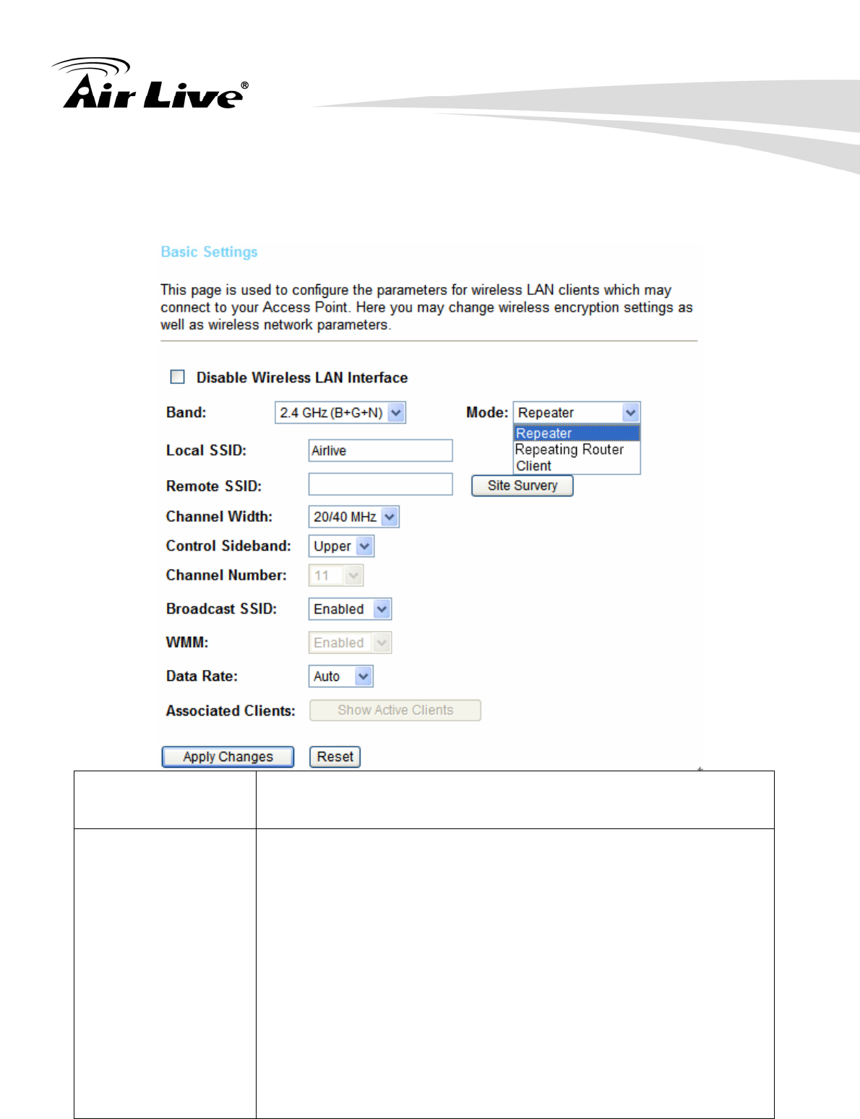Viewport: 860px width, 1119px height.
Task: Choose Client from the Mode list
Action: click(577, 466)
